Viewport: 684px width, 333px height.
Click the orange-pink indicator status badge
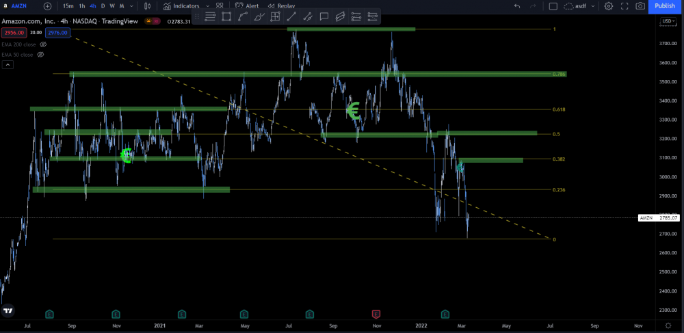tap(154, 22)
